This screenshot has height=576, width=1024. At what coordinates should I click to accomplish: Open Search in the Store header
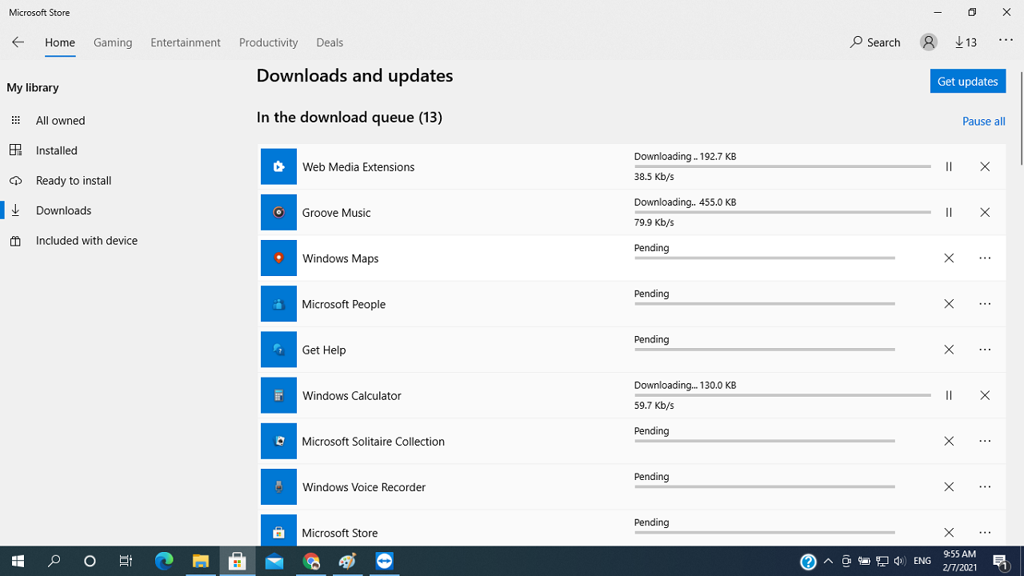pos(875,42)
